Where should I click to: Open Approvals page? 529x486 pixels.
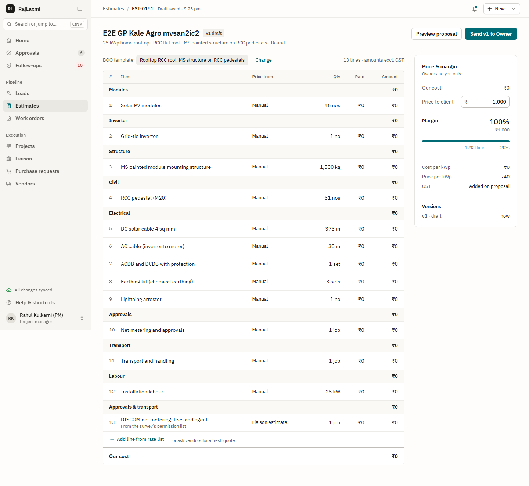click(x=46, y=53)
